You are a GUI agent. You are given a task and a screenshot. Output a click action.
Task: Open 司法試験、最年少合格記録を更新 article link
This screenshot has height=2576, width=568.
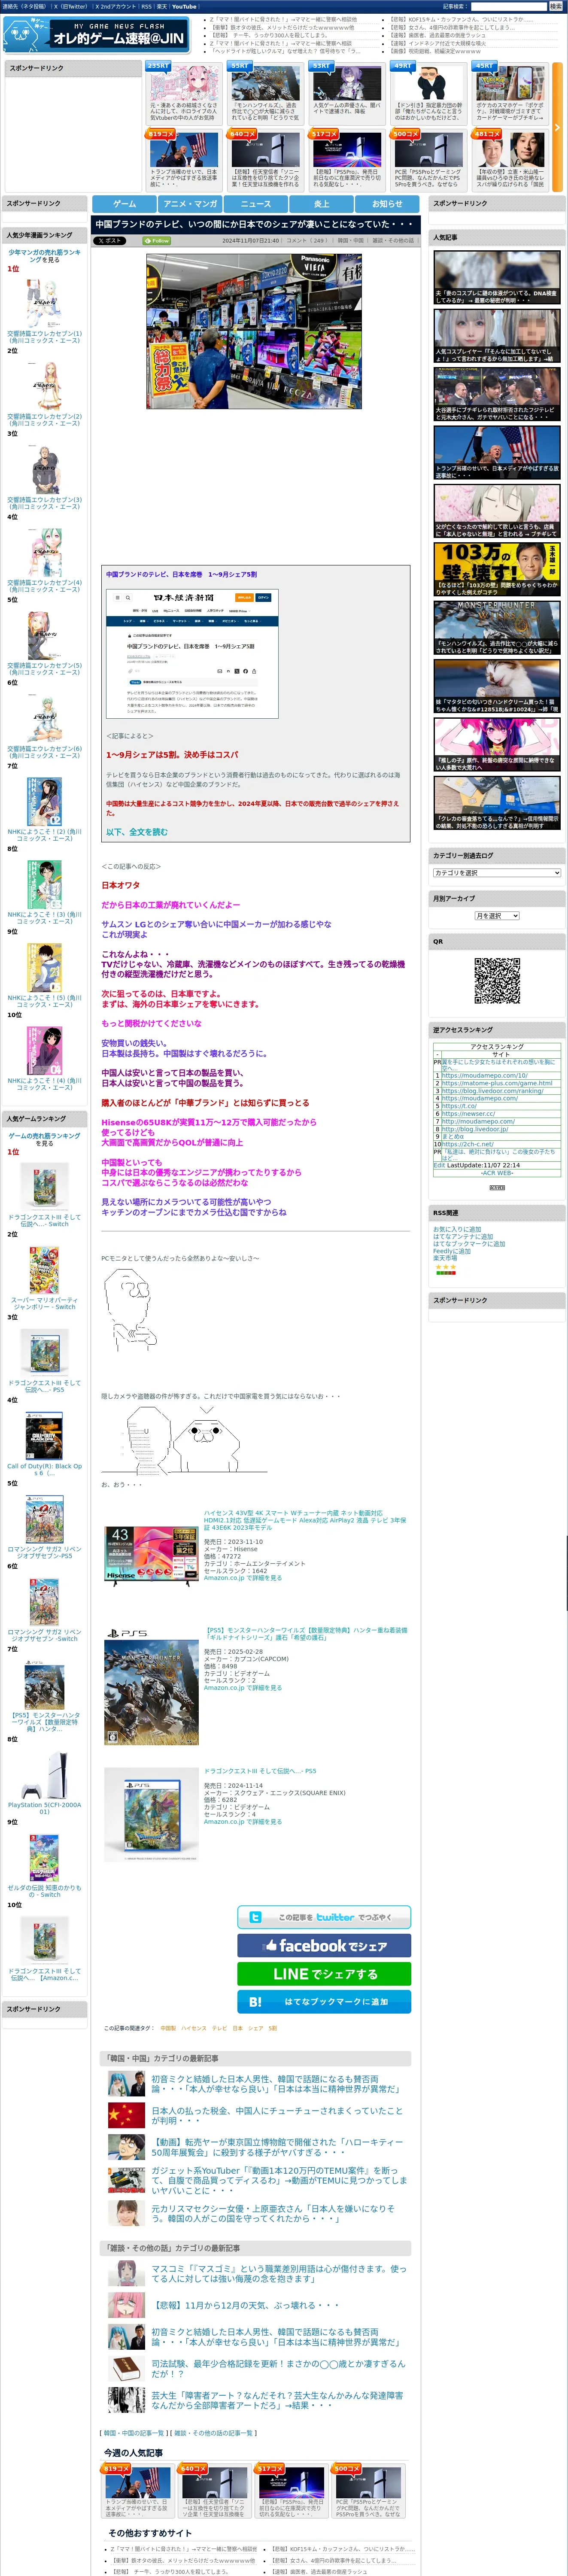[x=278, y=2369]
